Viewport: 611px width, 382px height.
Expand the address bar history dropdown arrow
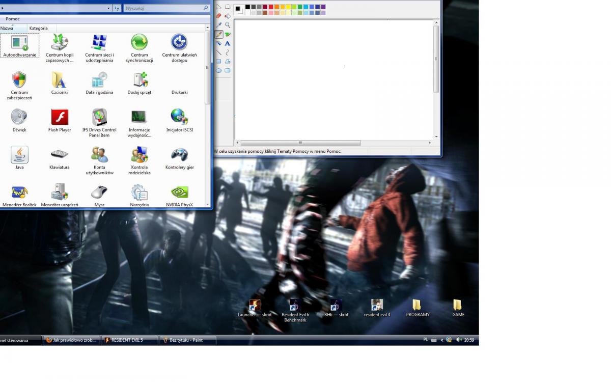tap(108, 8)
